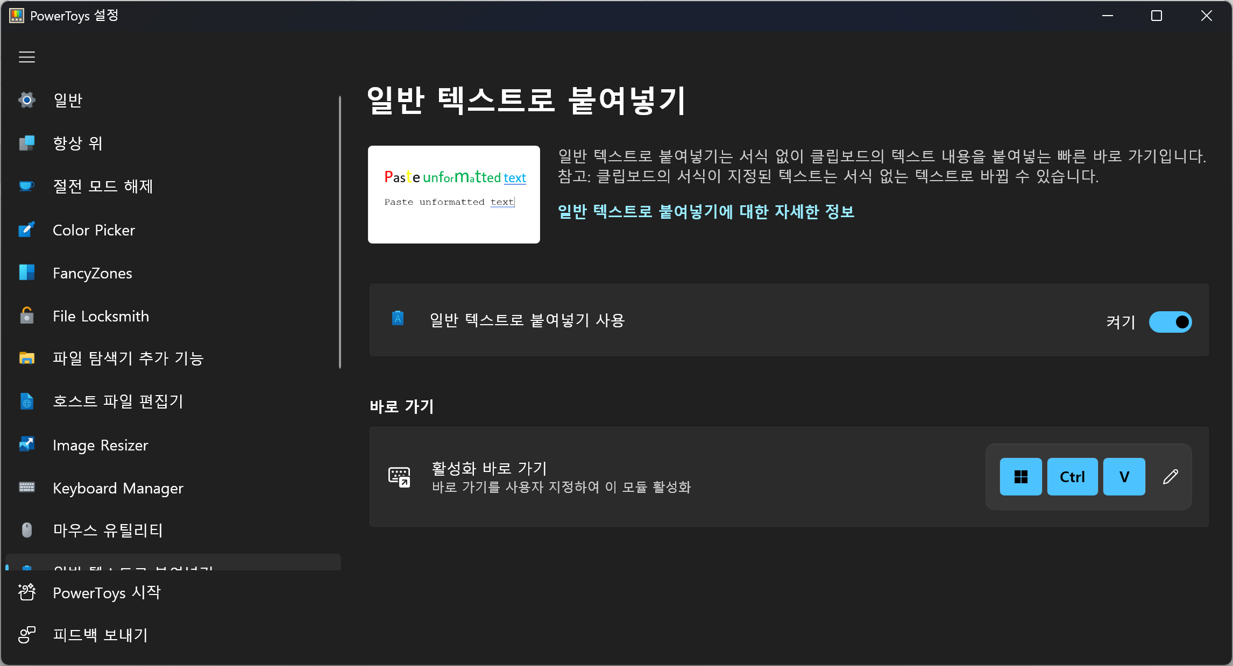Image resolution: width=1233 pixels, height=666 pixels.
Task: Click the Ctrl key in shortcut control
Action: point(1072,477)
